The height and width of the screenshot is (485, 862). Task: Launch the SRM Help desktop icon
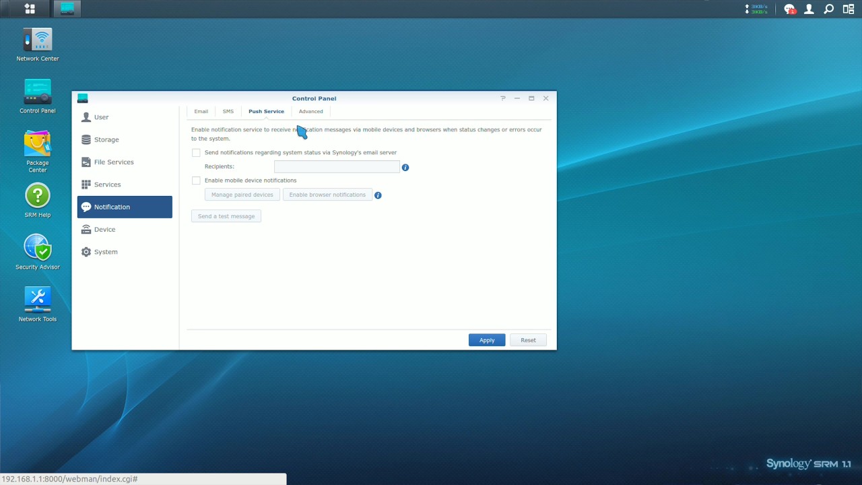pyautogui.click(x=38, y=196)
